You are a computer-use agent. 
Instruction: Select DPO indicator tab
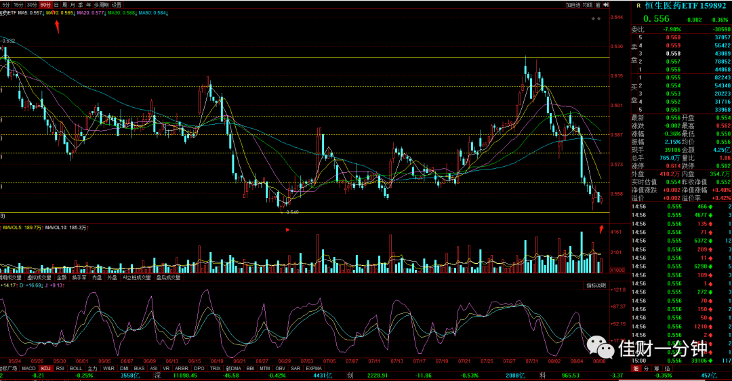click(x=199, y=368)
